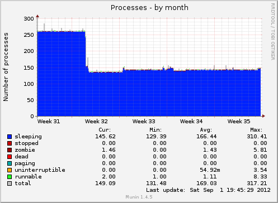Image resolution: width=278 pixels, height=203 pixels.
Task: Click the y-axis tick label 200
Action: 29,51
